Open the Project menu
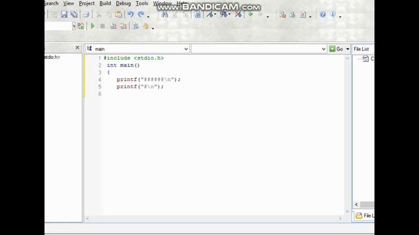This screenshot has height=235, width=419. [x=86, y=3]
